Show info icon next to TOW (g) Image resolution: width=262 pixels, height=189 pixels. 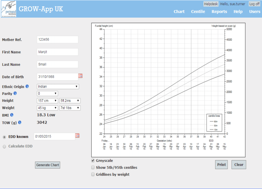pyautogui.click(x=20, y=122)
